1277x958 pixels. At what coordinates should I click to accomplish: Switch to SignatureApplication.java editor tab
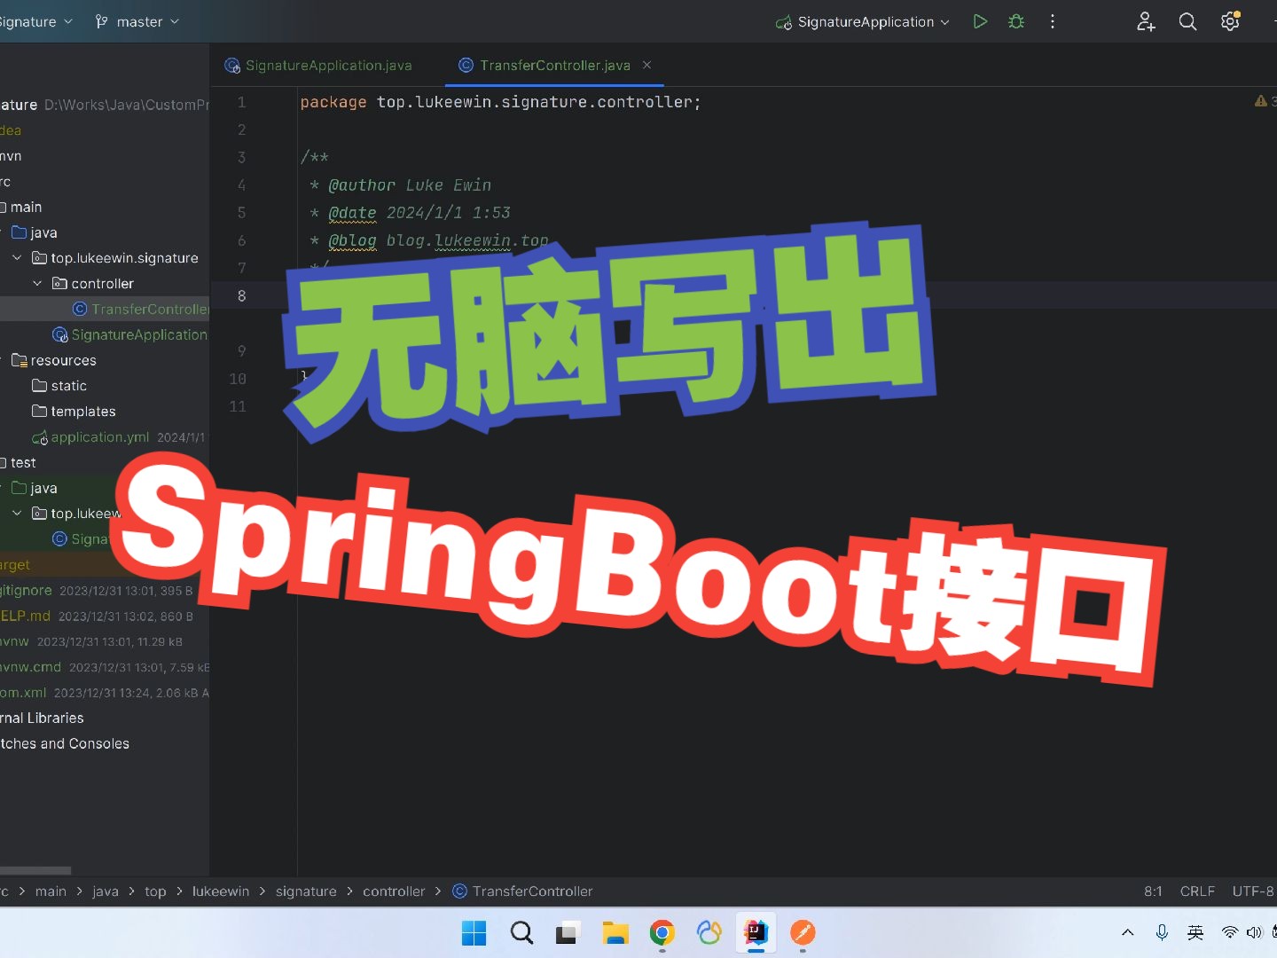(318, 65)
